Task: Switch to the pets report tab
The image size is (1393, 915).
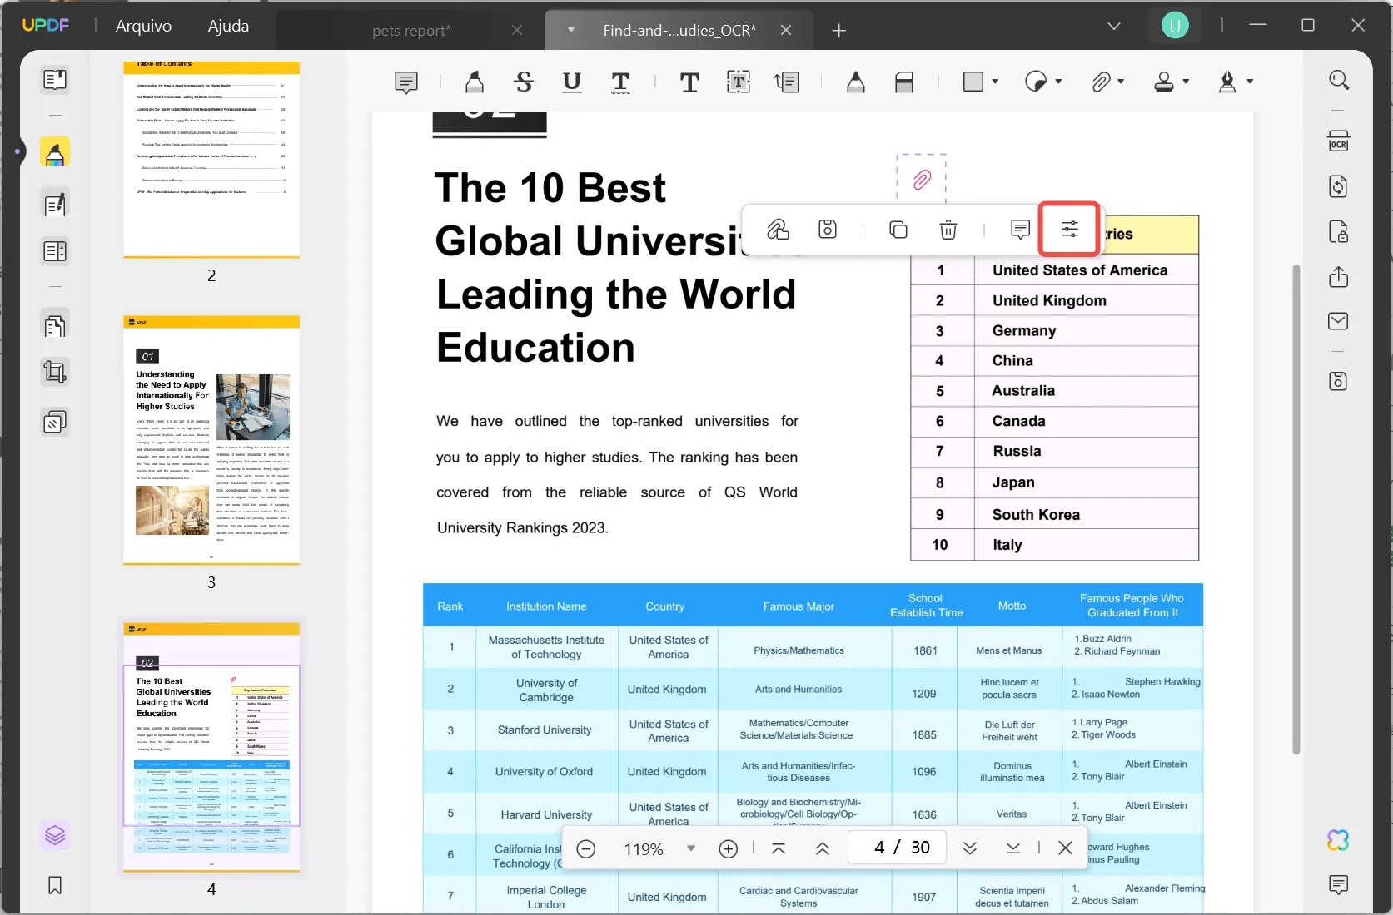Action: coord(410,31)
